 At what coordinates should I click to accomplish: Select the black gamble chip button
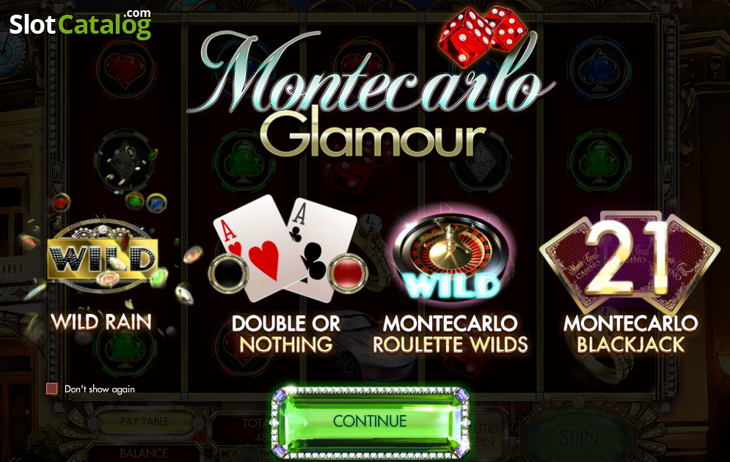(x=228, y=274)
